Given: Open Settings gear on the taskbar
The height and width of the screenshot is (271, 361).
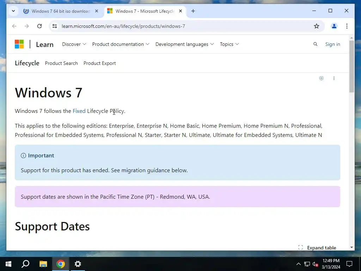Looking at the screenshot, I should [x=78, y=264].
